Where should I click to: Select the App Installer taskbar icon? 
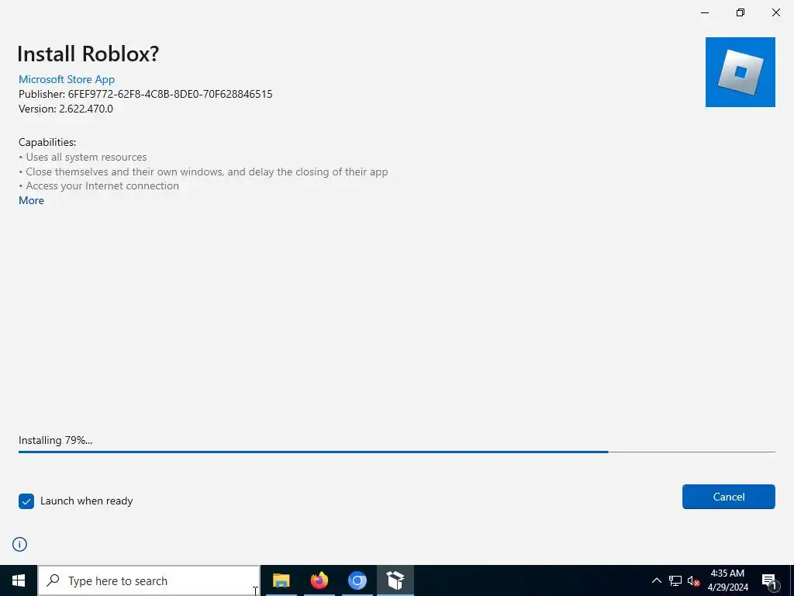pyautogui.click(x=395, y=580)
